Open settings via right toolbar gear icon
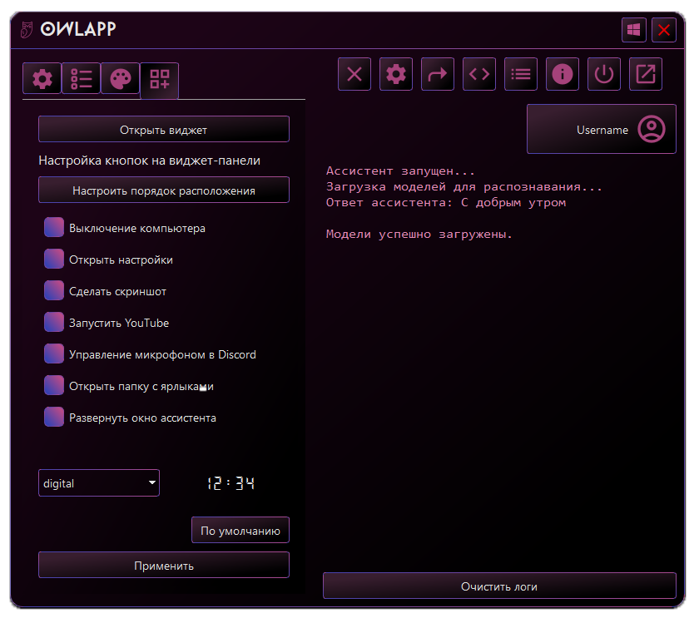This screenshot has height=618, width=694. click(396, 74)
